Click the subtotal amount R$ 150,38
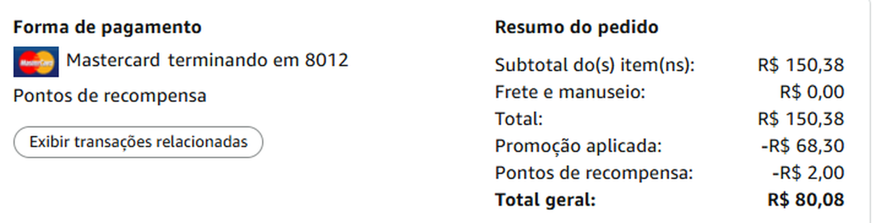The image size is (882, 223). coord(801,65)
